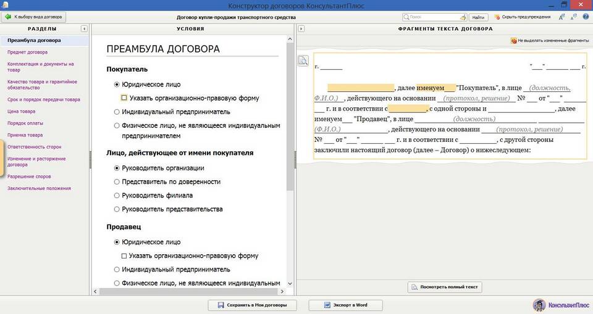Collapse the Разделы panel with its arrow

[84, 29]
